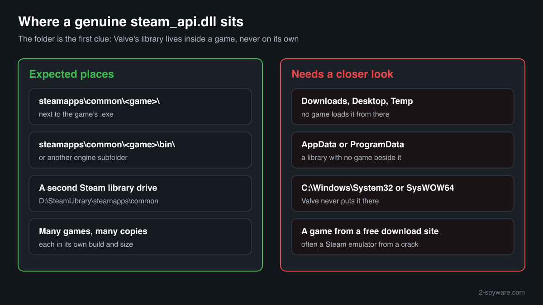Click 'AppData or ProgramData' title
This screenshot has width=543, height=305.
click(352, 145)
